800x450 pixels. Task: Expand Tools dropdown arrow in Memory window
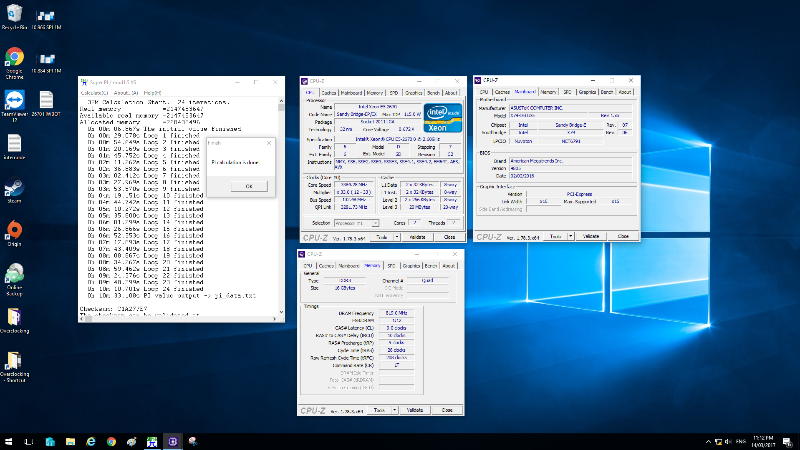click(x=394, y=410)
